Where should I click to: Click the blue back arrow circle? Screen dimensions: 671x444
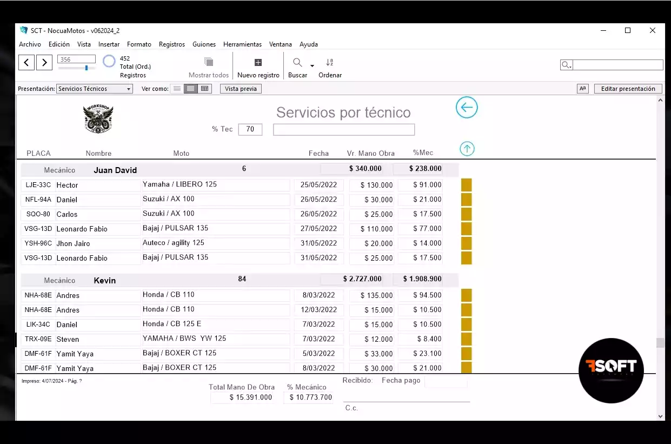pos(467,108)
